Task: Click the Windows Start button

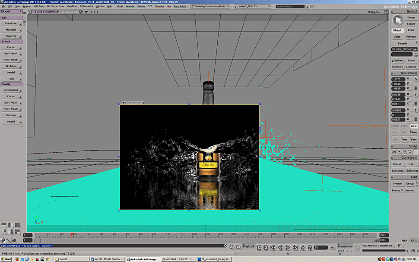Action: tap(6, 259)
